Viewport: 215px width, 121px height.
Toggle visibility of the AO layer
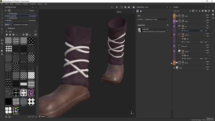174,26
